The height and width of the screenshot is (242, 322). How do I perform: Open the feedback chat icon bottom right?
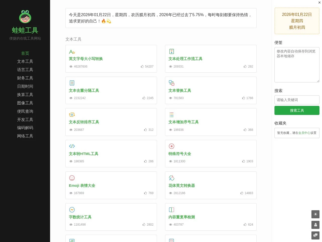315,235
